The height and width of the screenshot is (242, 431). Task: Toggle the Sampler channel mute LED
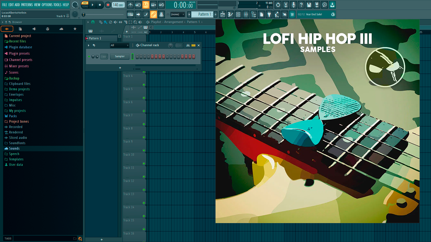pos(89,56)
